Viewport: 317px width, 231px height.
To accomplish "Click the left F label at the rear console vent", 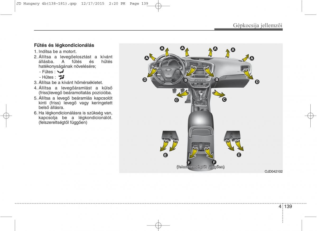I will coord(189,162).
